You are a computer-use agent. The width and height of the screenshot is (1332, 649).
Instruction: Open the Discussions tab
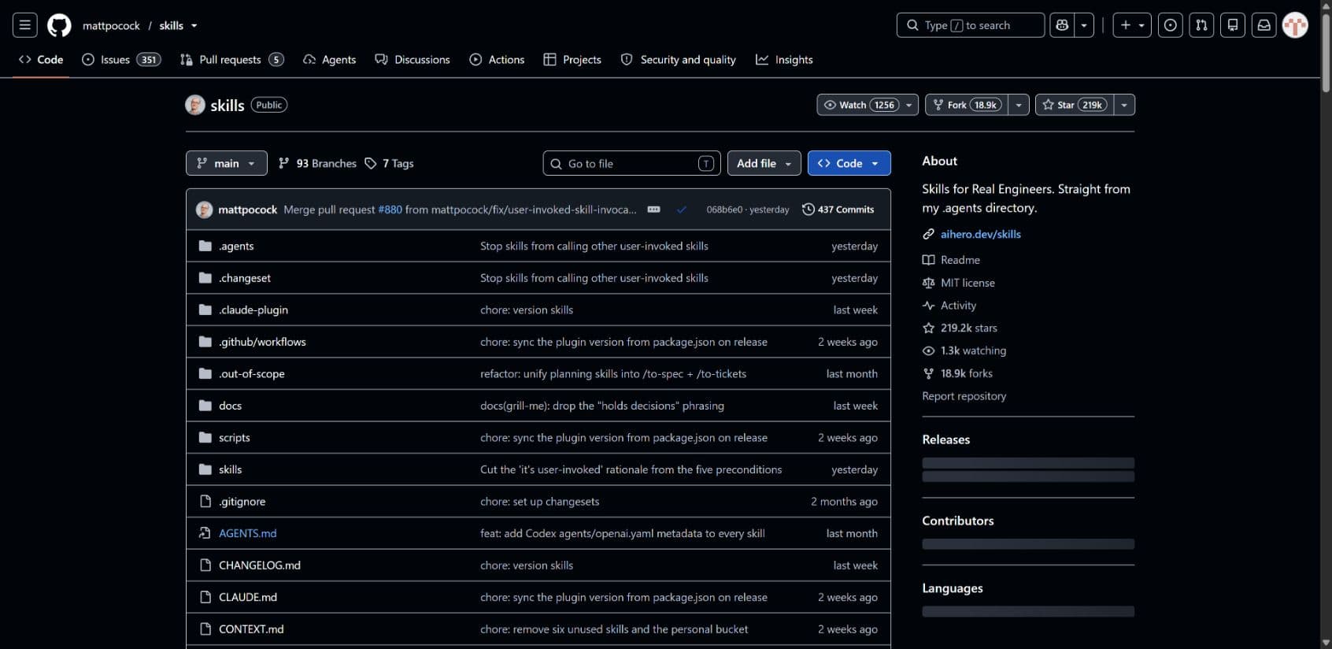[413, 60]
